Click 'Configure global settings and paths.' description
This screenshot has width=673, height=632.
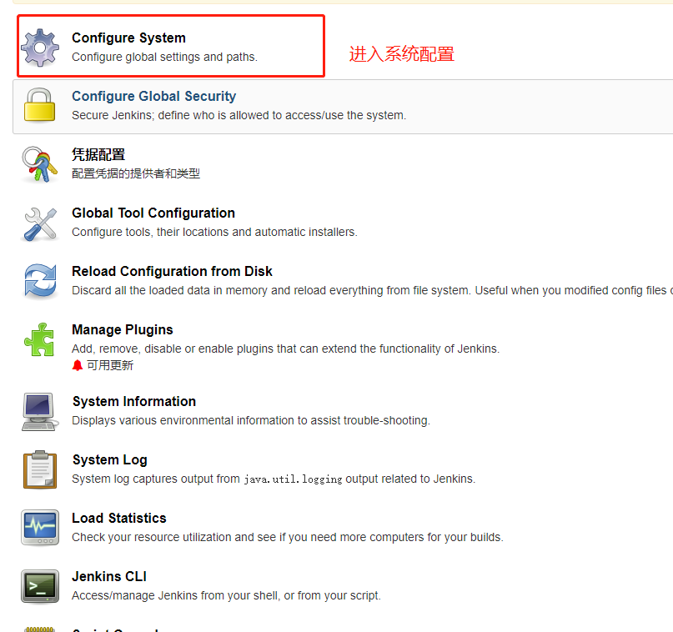coord(164,57)
